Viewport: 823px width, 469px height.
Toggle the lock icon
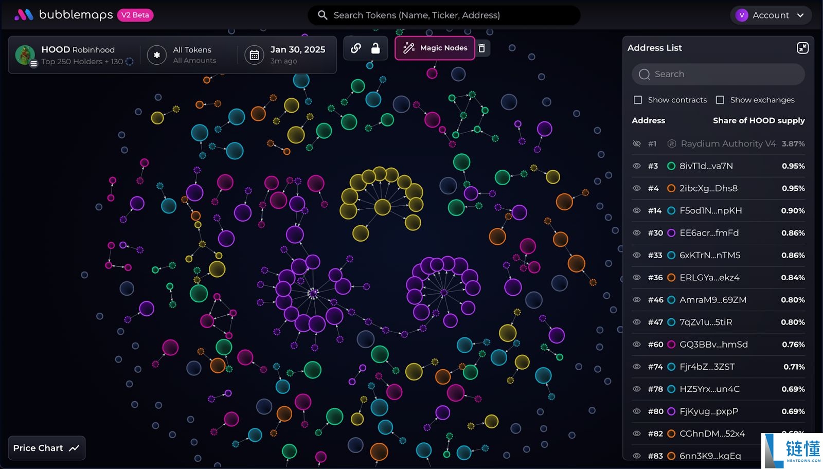tap(375, 48)
